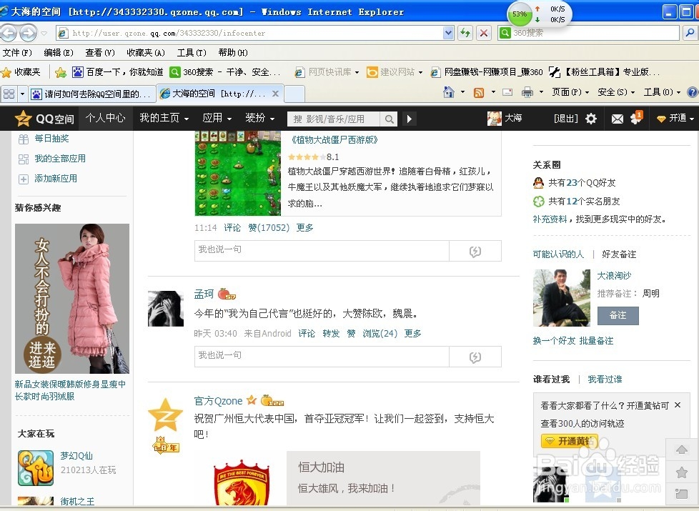Image resolution: width=699 pixels, height=511 pixels.
Task: Open the quick tabs grid icon
Action: coord(9,94)
